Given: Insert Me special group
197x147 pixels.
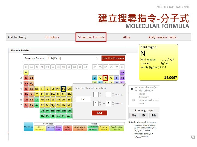Looking at the screenshot, I should click(134, 115).
